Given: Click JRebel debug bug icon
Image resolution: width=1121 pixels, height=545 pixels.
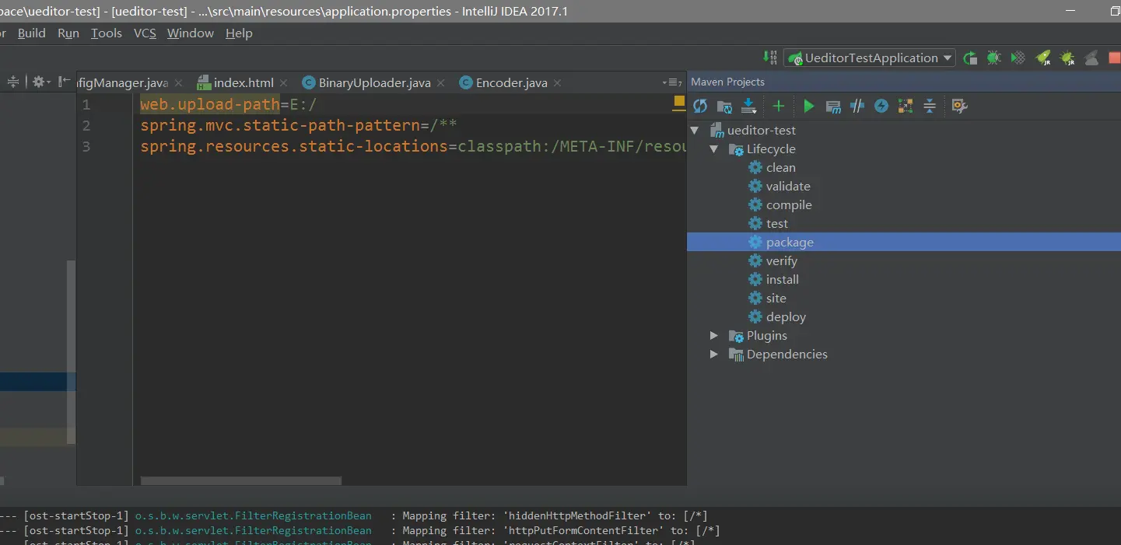Looking at the screenshot, I should 1067,58.
